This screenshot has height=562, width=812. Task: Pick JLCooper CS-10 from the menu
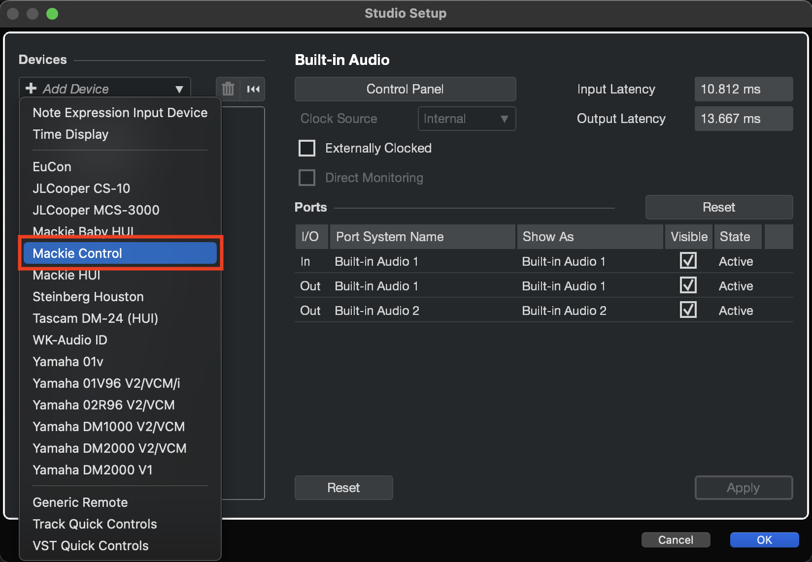[x=120, y=188]
